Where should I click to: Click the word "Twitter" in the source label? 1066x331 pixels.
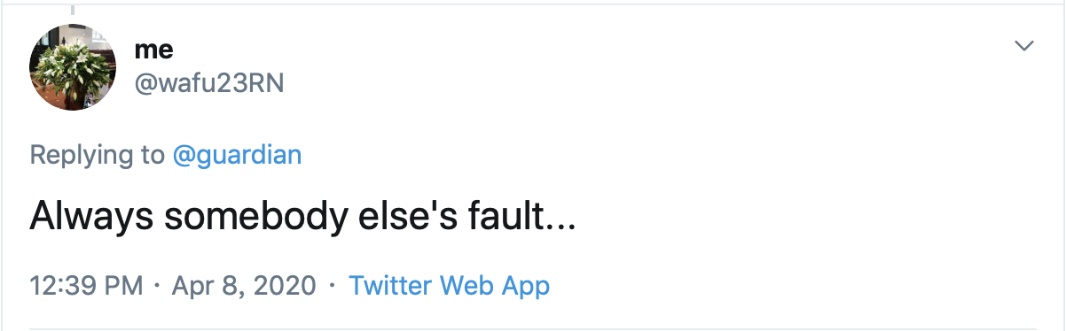point(391,286)
